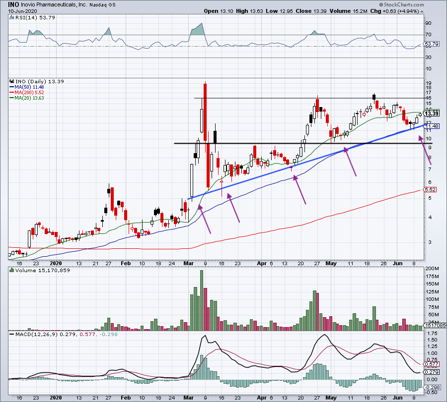Click the INO ticker symbol in the header
Image resolution: width=447 pixels, height=402 pixels.
[x=13, y=4]
